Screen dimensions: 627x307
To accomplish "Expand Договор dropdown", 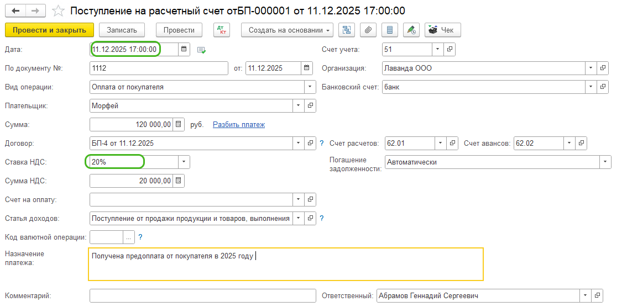I will [299, 143].
